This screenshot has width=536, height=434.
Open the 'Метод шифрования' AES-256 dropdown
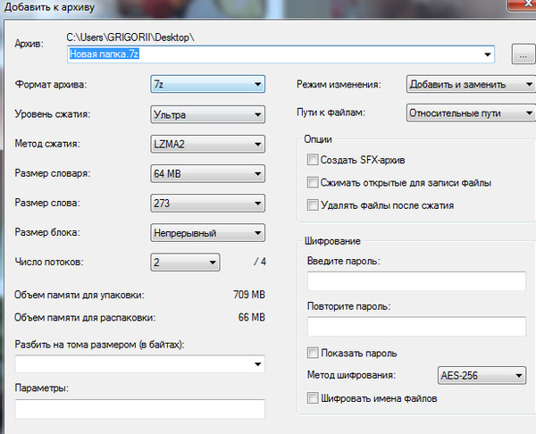pyautogui.click(x=482, y=376)
